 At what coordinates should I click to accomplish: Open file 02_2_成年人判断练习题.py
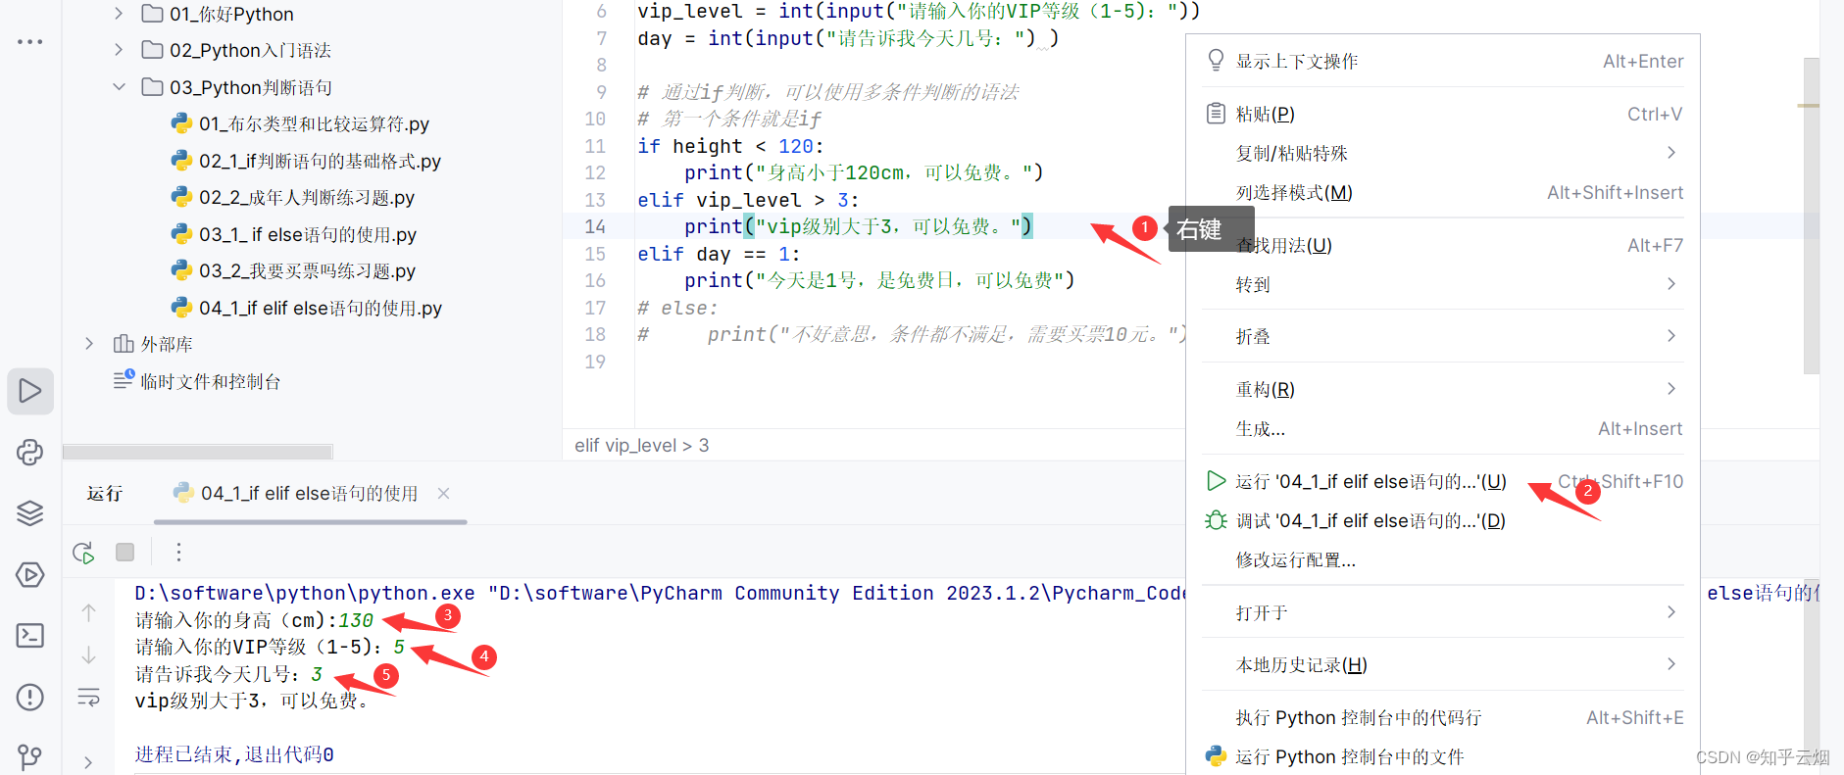307,197
